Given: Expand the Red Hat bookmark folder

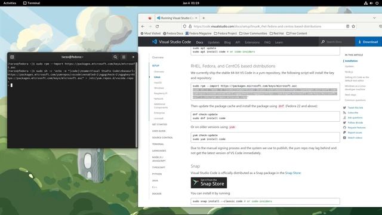Looking at the screenshot, I should click(x=277, y=33).
